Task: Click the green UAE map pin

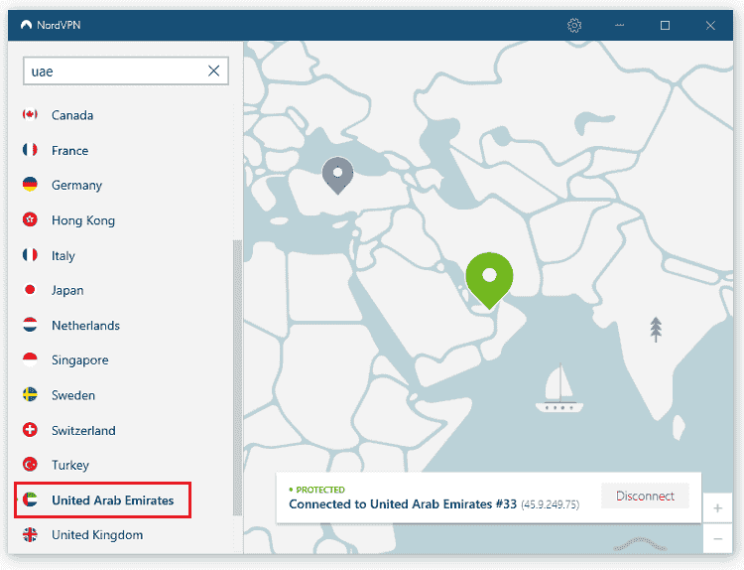Action: click(x=489, y=280)
